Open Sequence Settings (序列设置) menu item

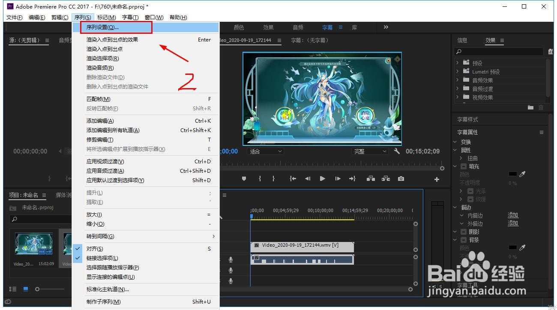[x=146, y=27]
